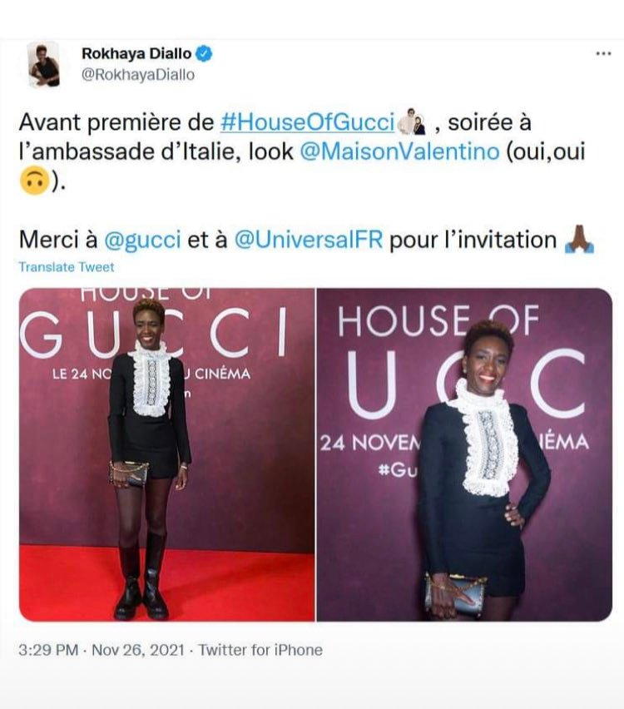624x709 pixels.
Task: Open the @UniversalFR mention link
Action: pyautogui.click(x=309, y=240)
